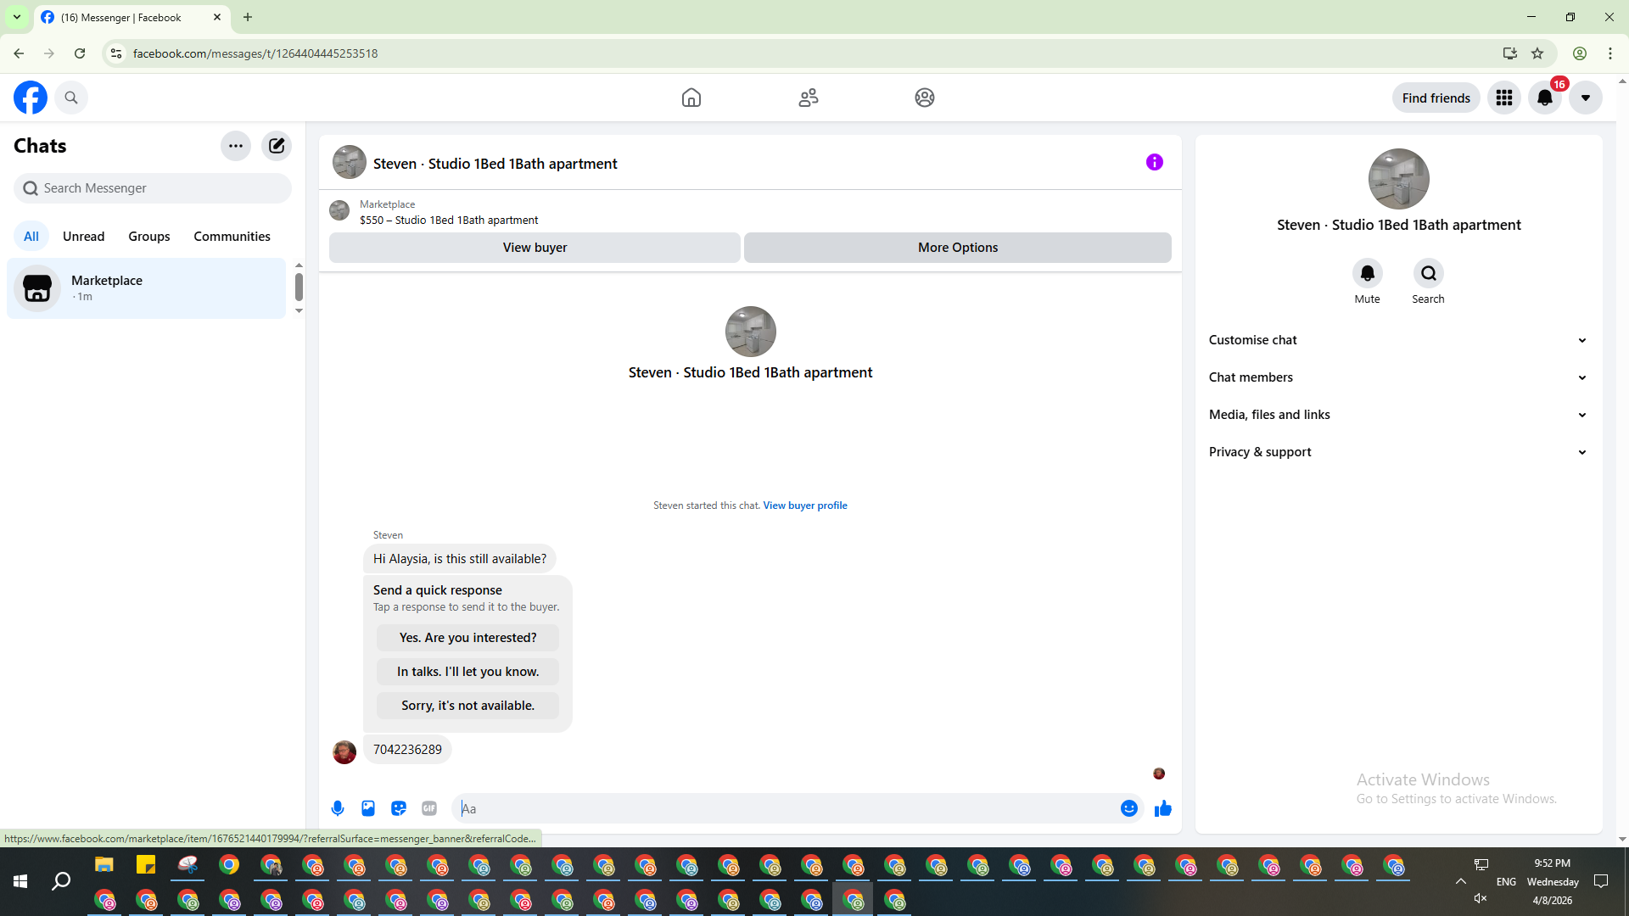The height and width of the screenshot is (916, 1629).
Task: Click the chat list scrollbar
Action: point(299,287)
